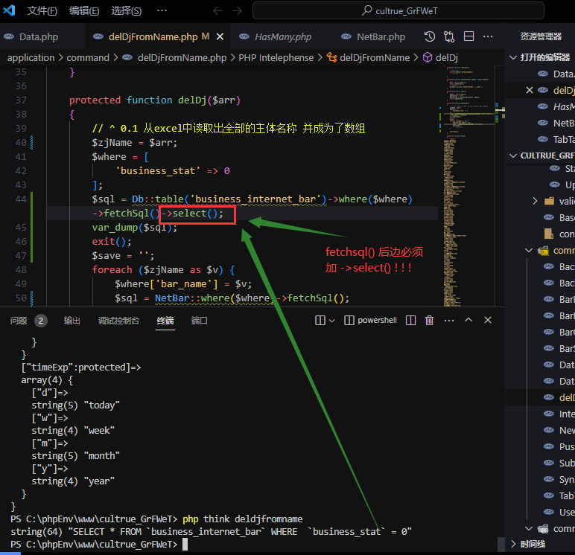Open editor more actions ellipsis
Image resolution: width=575 pixels, height=555 pixels.
click(x=488, y=36)
